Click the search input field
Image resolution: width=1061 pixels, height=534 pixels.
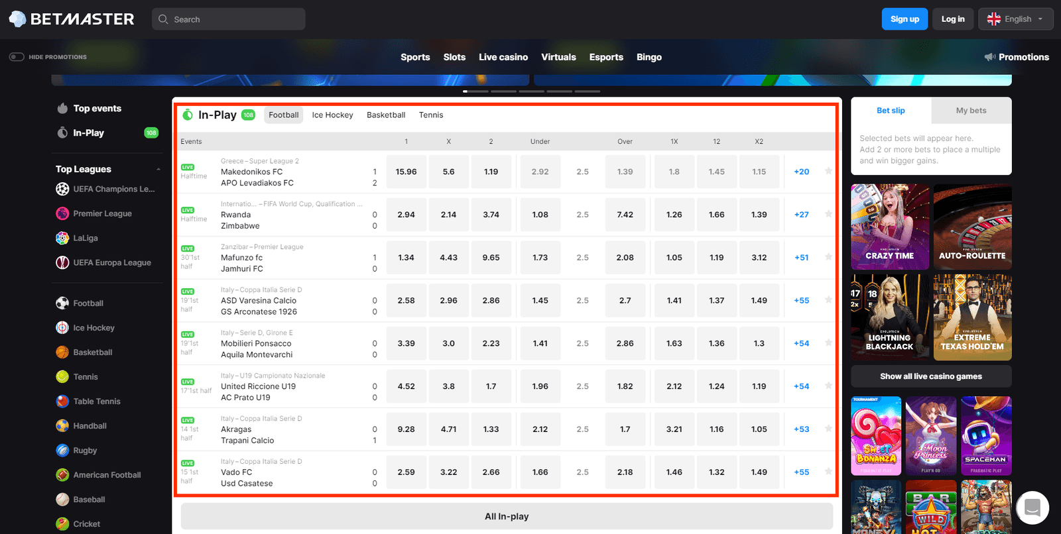coord(229,19)
